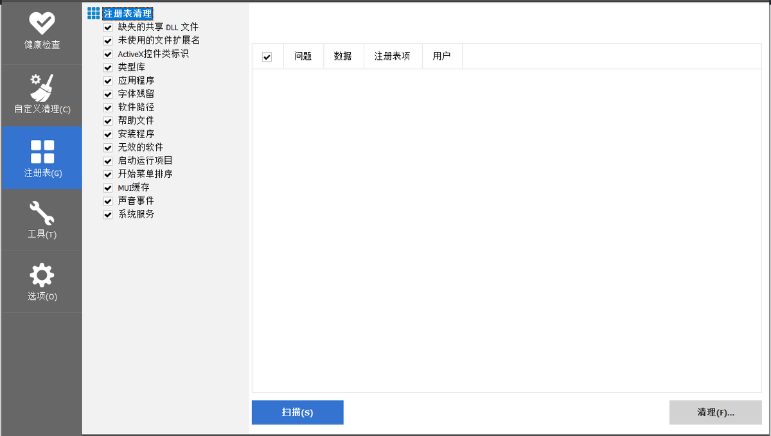The width and height of the screenshot is (771, 436).
Task: Click the heart icon for 健康检查
Action: point(42,24)
